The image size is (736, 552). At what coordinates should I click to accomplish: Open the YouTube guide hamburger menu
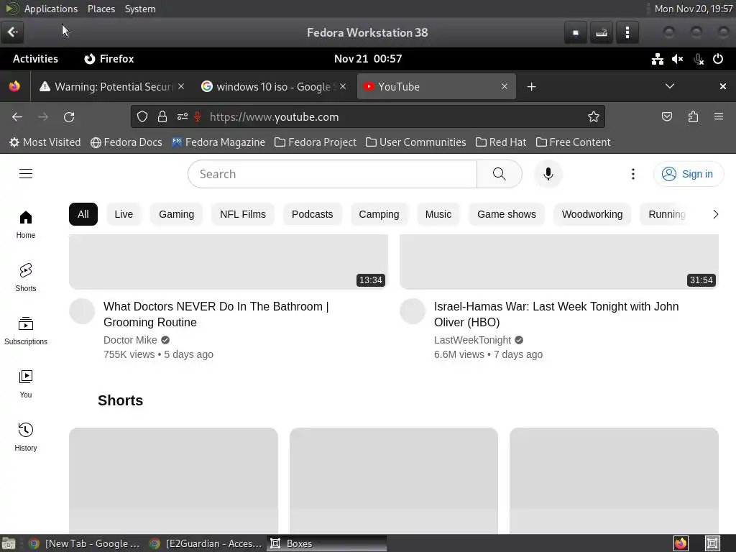26,174
